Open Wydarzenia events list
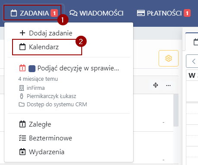Screen dimensions: 198x165 [42, 152]
